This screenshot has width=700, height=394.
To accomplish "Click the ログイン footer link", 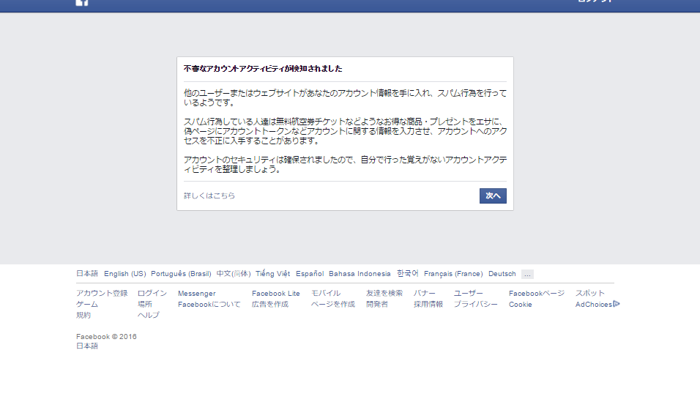I will coord(152,293).
